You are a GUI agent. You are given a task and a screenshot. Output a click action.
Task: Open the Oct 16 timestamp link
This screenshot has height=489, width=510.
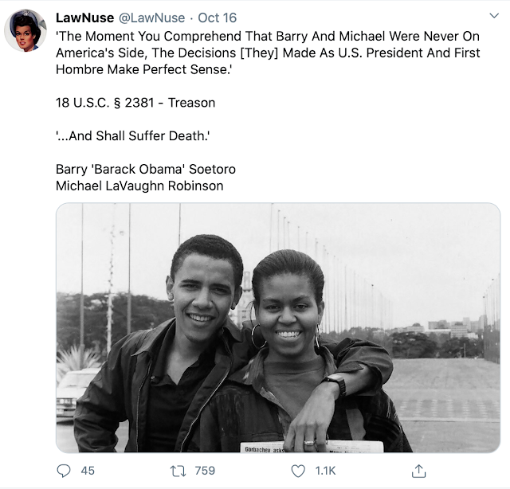pyautogui.click(x=217, y=18)
